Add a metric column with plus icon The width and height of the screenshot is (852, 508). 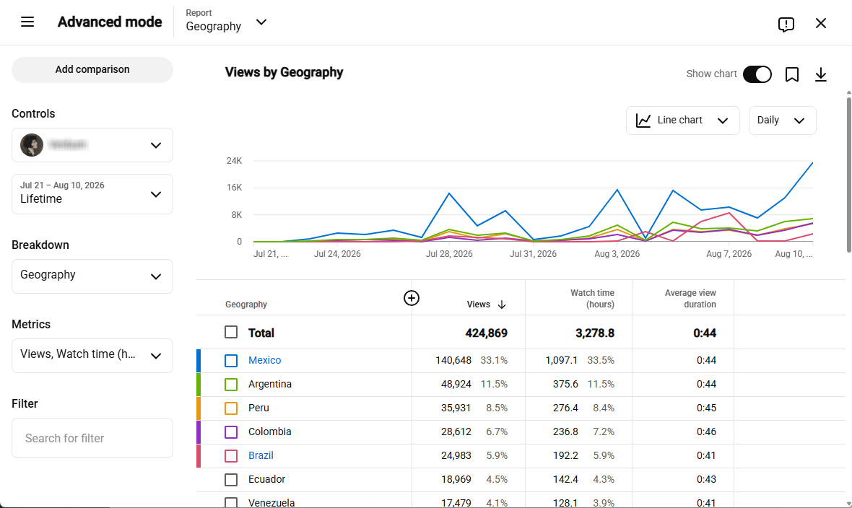click(x=412, y=298)
